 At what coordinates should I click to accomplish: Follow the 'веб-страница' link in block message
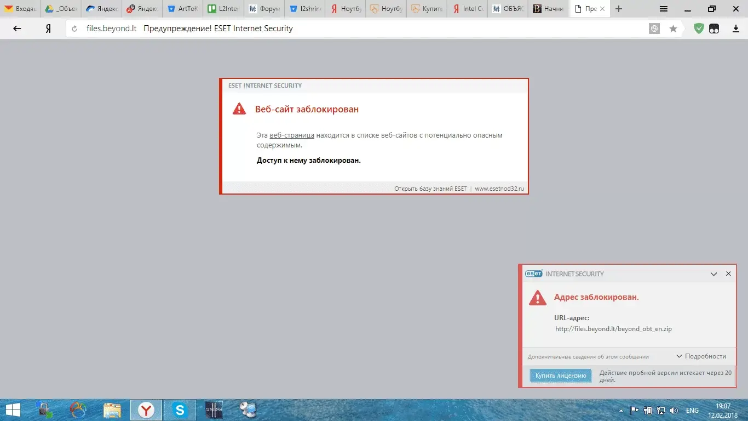click(x=292, y=135)
